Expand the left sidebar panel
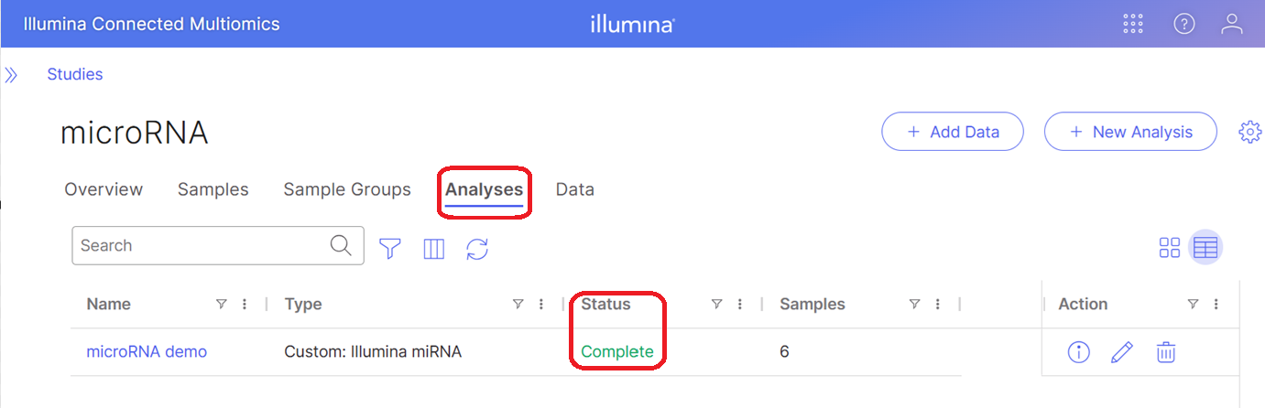The height and width of the screenshot is (408, 1265). (11, 74)
